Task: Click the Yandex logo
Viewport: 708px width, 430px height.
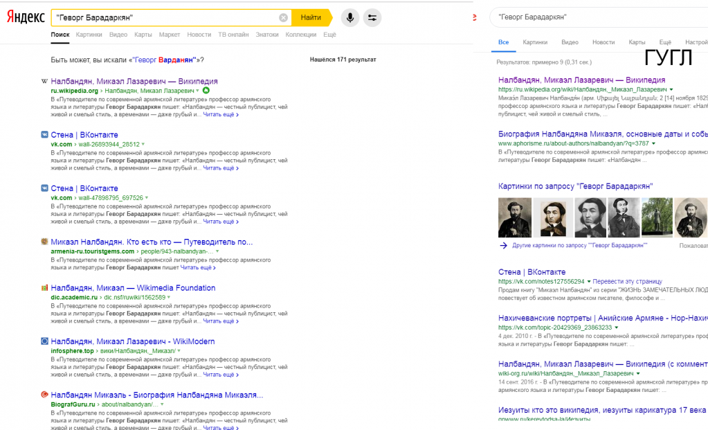Action: (x=26, y=17)
